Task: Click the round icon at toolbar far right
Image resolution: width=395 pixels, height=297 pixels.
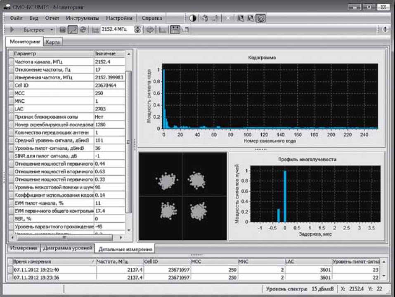Action: click(x=385, y=29)
